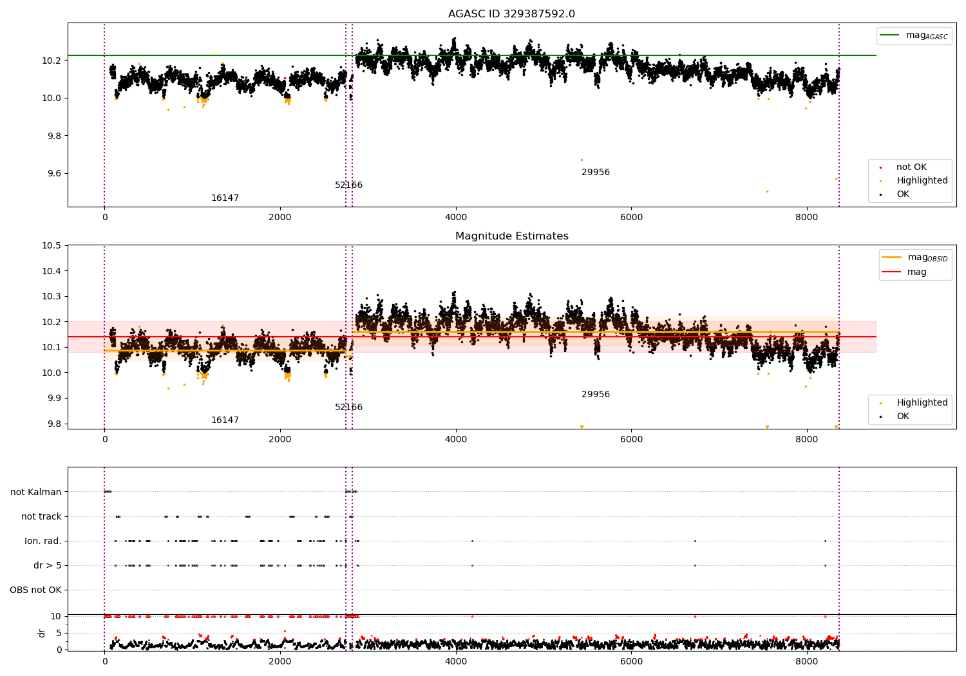The width and height of the screenshot is (966, 676).
Task: Click the Magnitude Estimates plot title
Action: tap(511, 236)
